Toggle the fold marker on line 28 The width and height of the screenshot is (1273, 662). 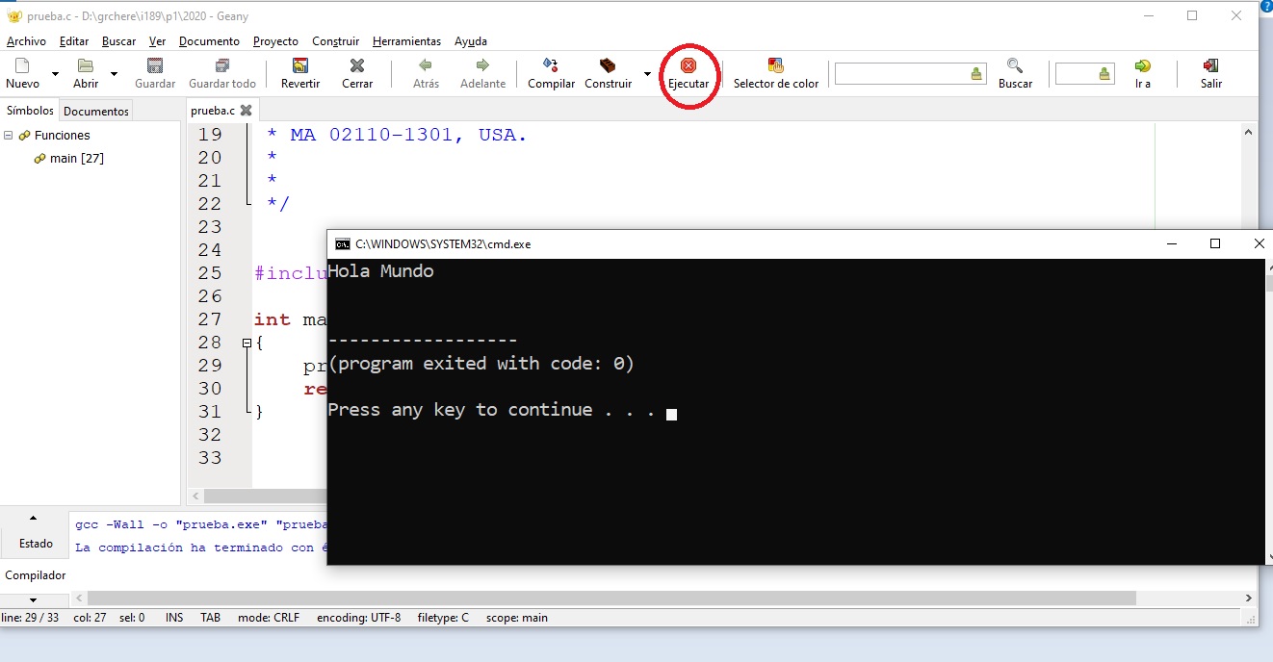point(247,343)
